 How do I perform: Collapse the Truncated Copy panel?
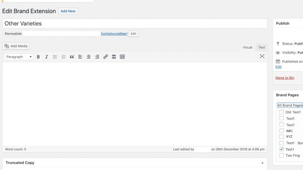(x=262, y=163)
